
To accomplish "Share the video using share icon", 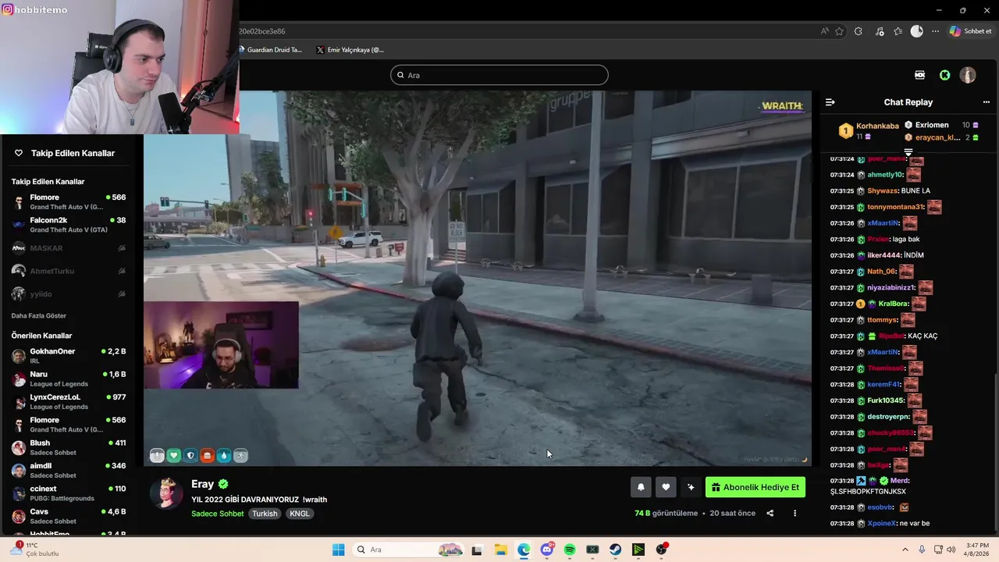I will point(770,513).
